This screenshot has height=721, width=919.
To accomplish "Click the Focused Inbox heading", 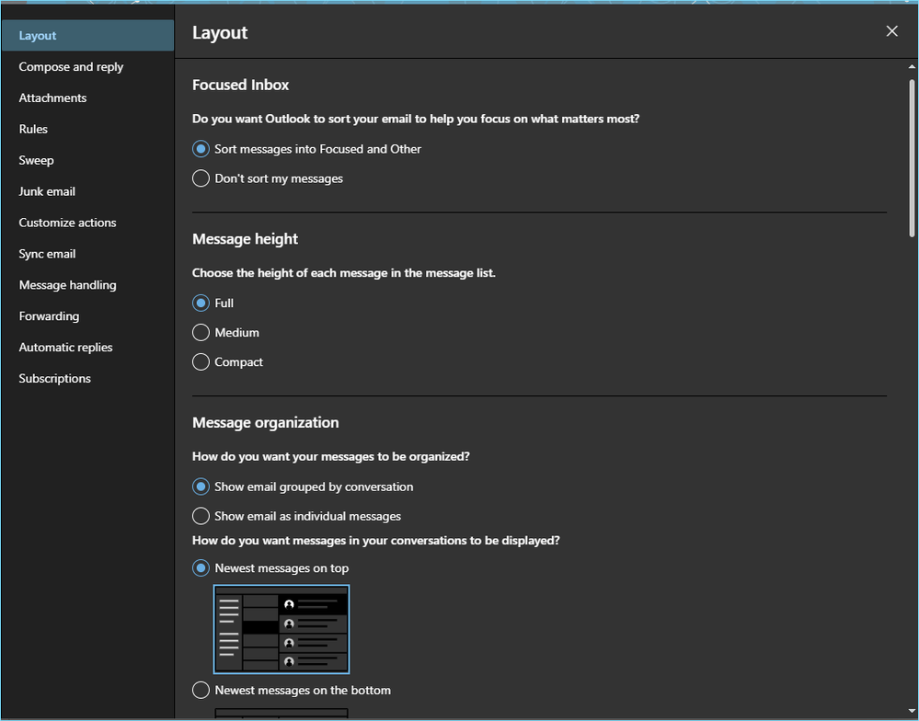I will tap(240, 85).
